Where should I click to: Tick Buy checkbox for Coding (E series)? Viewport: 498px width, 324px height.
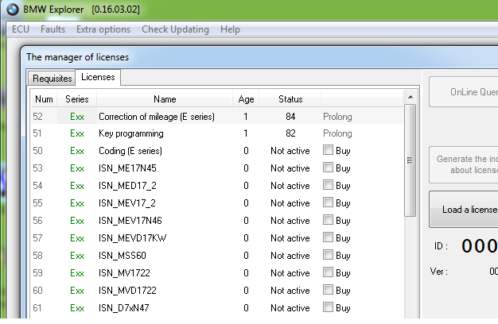[328, 150]
